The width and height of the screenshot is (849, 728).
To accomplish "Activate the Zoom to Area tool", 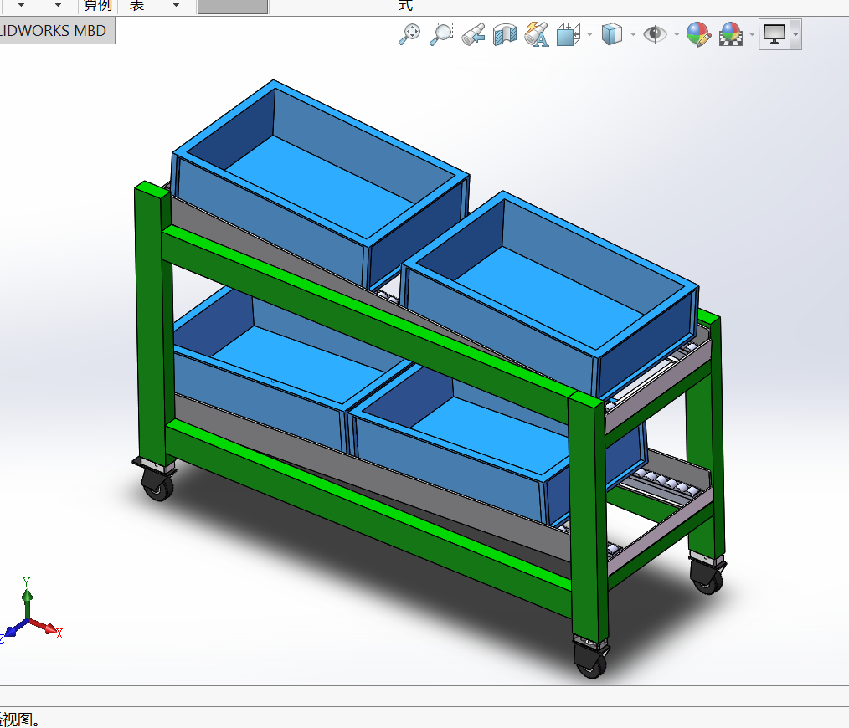I will pos(440,34).
